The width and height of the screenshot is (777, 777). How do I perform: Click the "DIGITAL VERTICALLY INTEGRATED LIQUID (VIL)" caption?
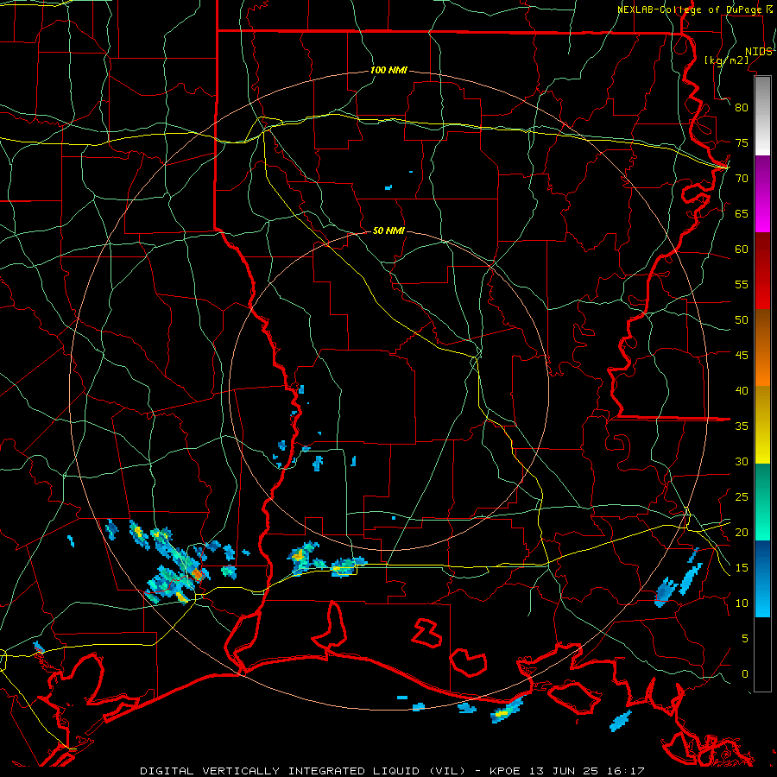303,771
